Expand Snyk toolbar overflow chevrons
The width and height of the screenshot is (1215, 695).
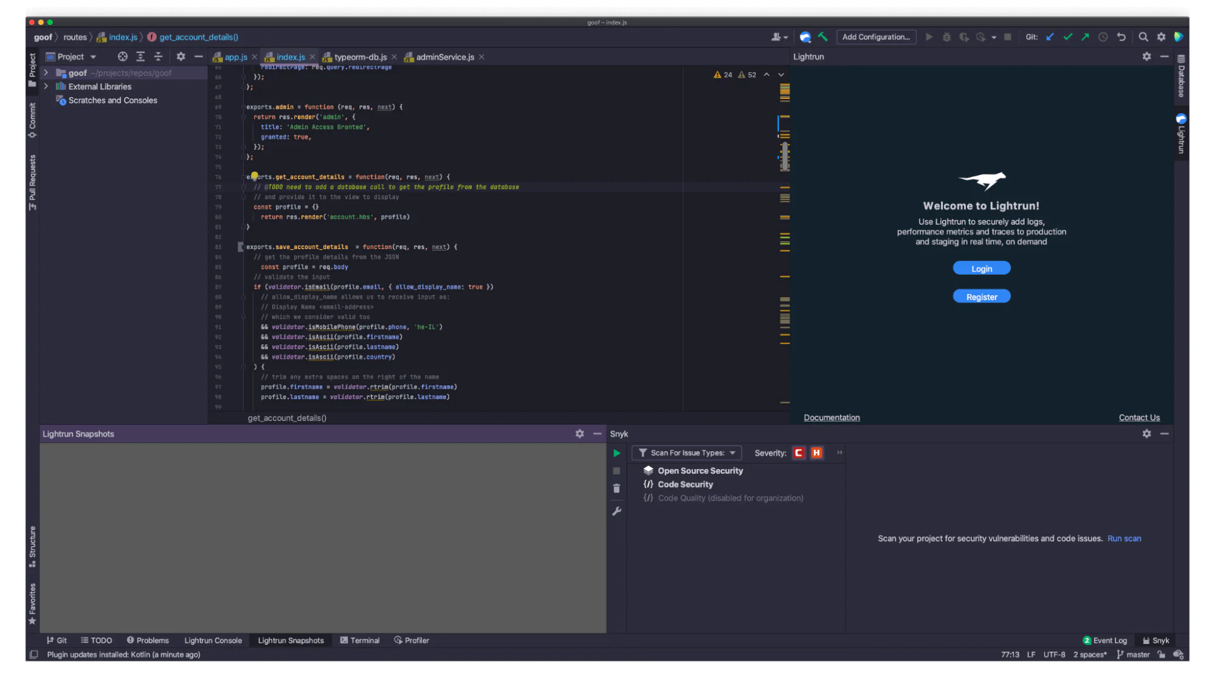click(x=839, y=453)
